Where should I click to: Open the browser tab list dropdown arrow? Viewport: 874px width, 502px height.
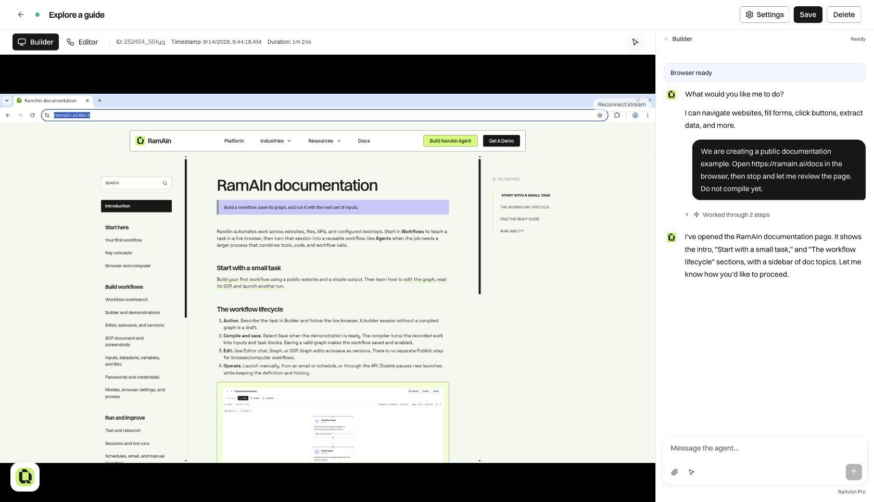(x=7, y=101)
